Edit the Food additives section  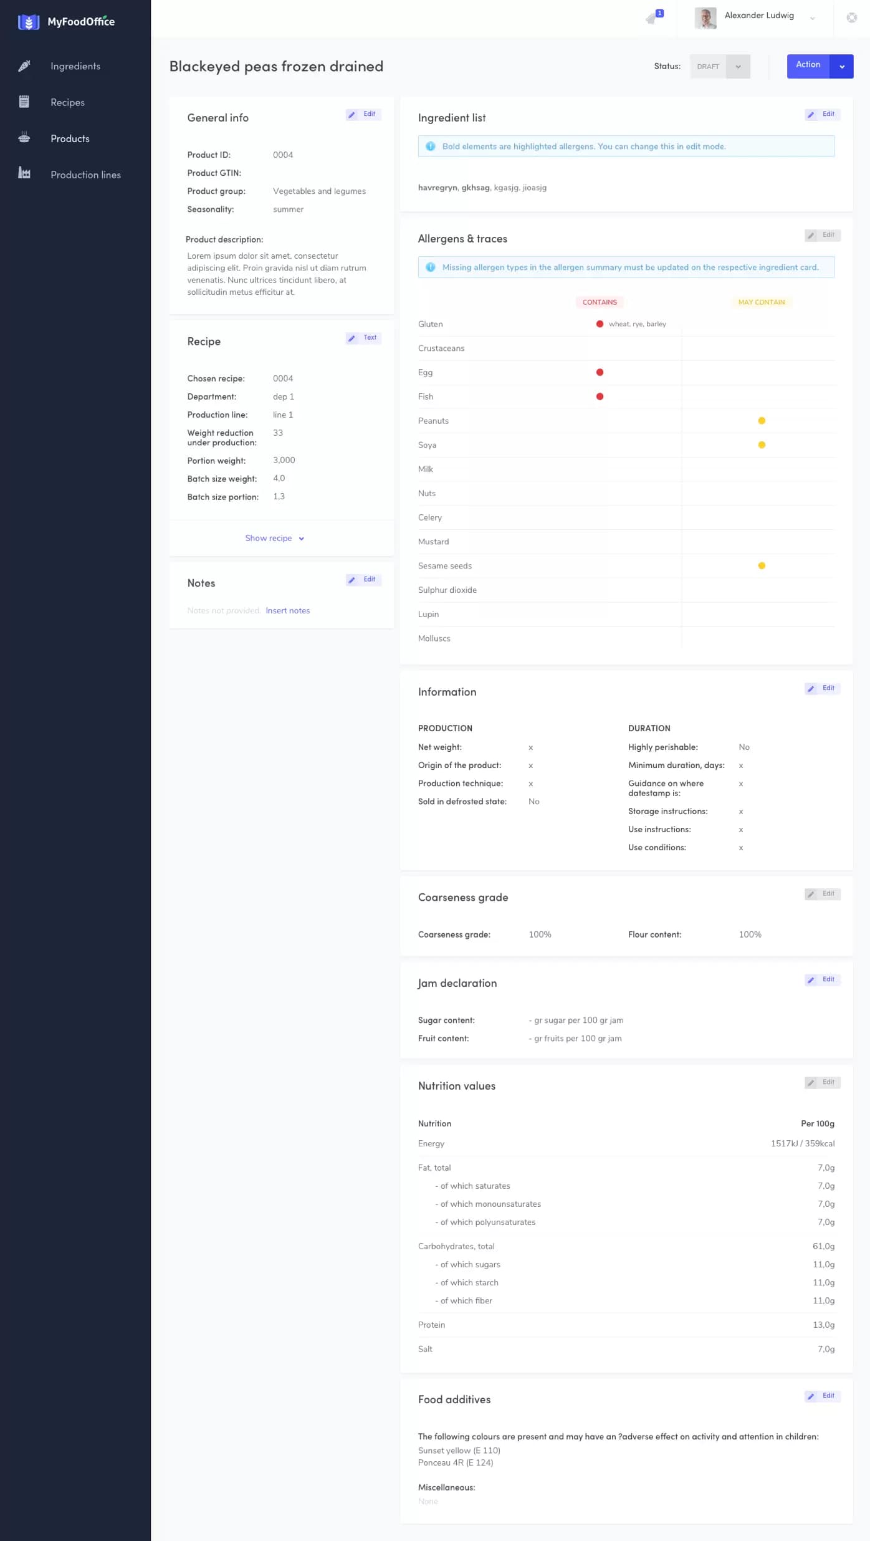pos(822,1396)
